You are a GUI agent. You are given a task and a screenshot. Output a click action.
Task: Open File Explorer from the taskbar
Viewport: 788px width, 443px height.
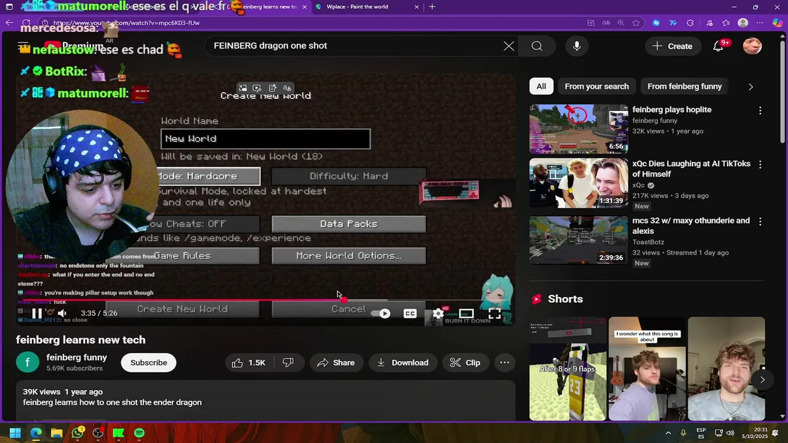pos(57,433)
